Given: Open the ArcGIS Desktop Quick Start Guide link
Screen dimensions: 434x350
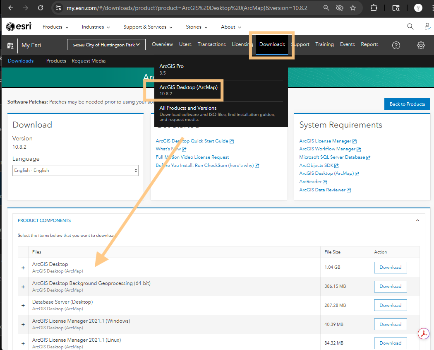Looking at the screenshot, I should pyautogui.click(x=192, y=141).
